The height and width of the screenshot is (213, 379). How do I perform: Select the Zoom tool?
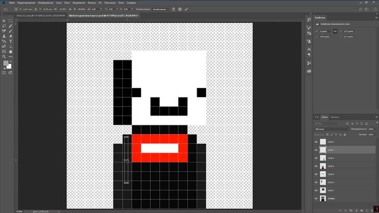tap(4, 57)
